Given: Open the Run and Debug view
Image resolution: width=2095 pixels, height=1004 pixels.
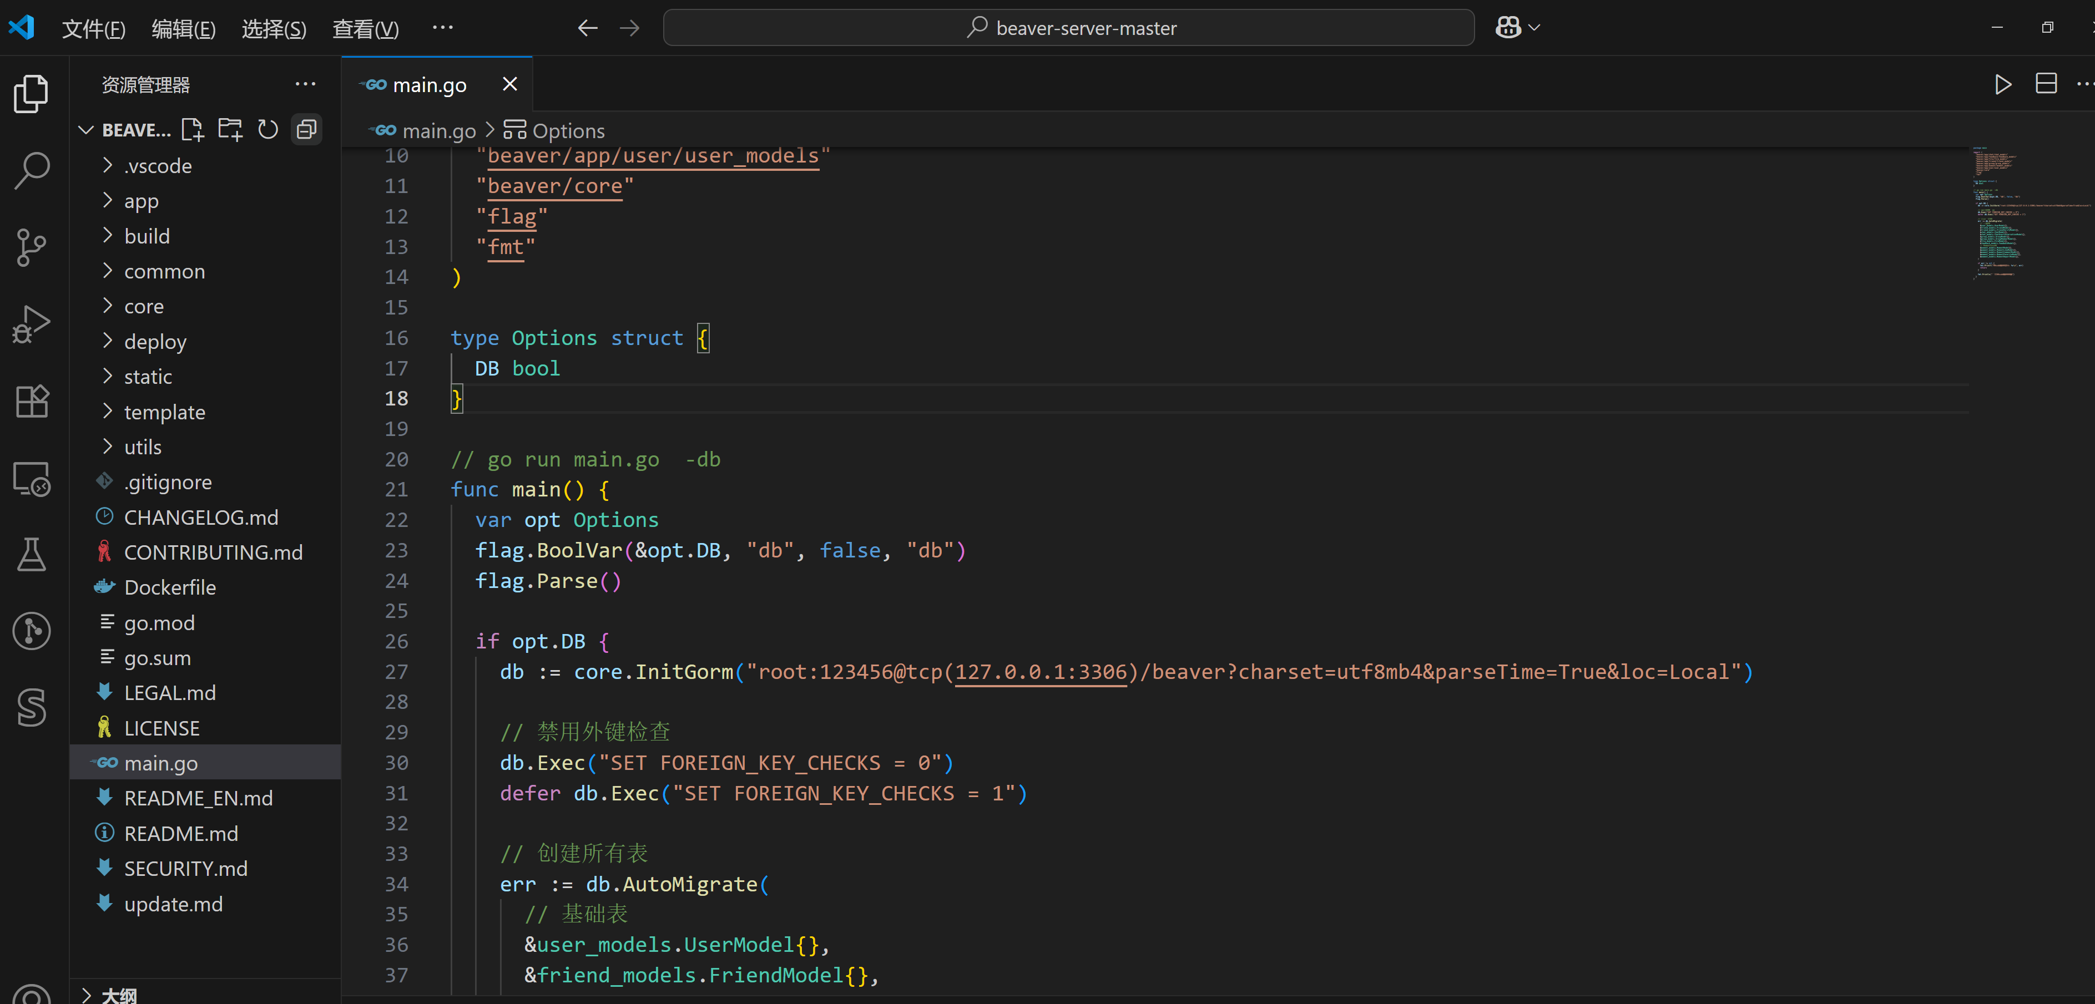Looking at the screenshot, I should [x=32, y=324].
